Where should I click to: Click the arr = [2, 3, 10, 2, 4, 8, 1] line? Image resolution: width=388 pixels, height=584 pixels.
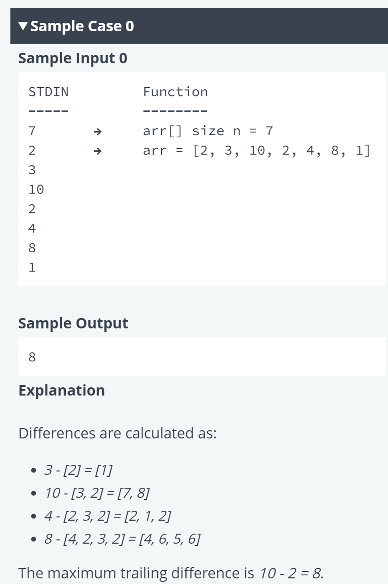(x=257, y=151)
